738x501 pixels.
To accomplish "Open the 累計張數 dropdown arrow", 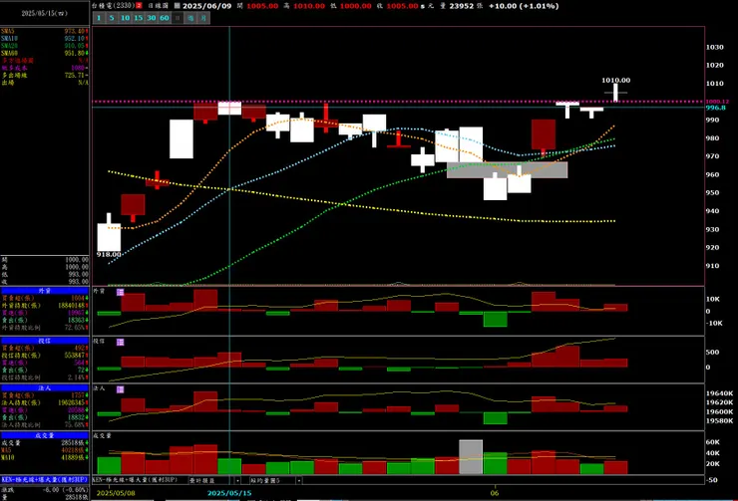I will pyautogui.click(x=237, y=480).
